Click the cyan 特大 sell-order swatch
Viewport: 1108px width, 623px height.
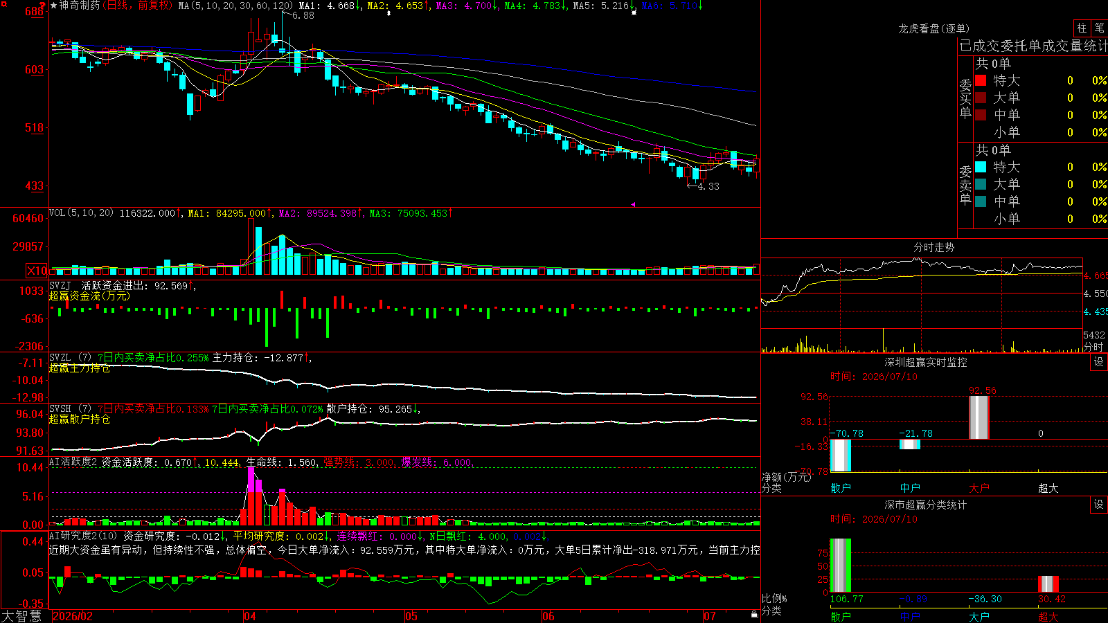pos(981,167)
